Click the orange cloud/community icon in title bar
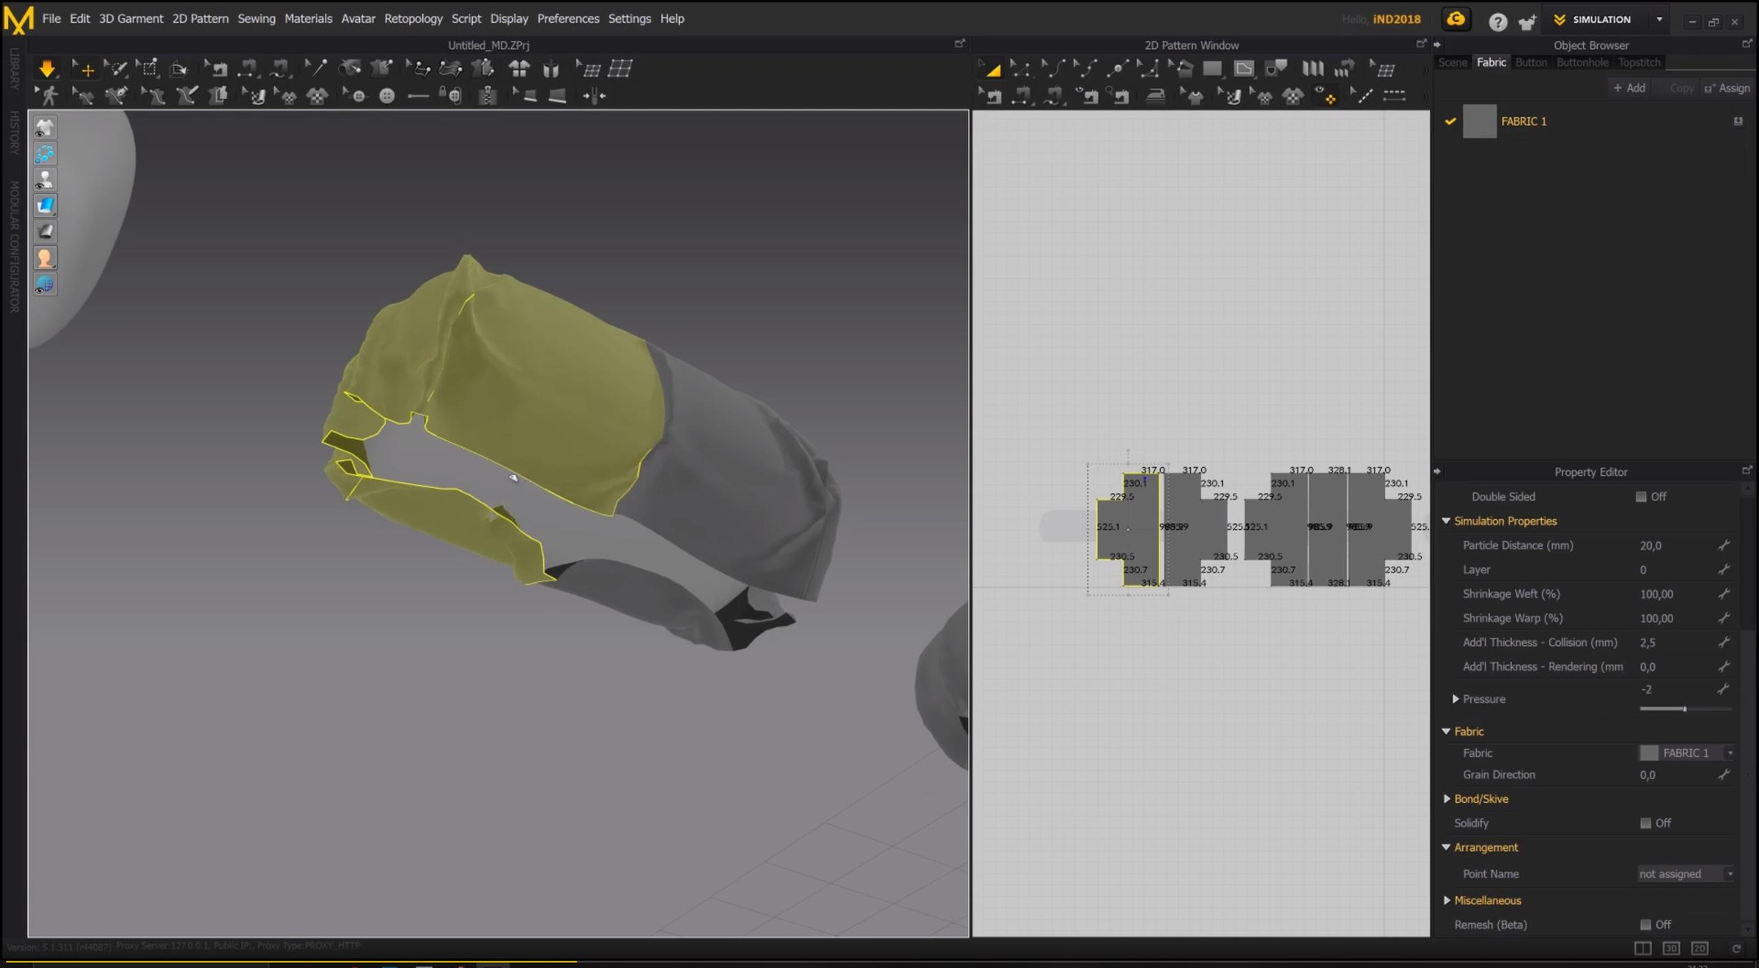 point(1455,20)
